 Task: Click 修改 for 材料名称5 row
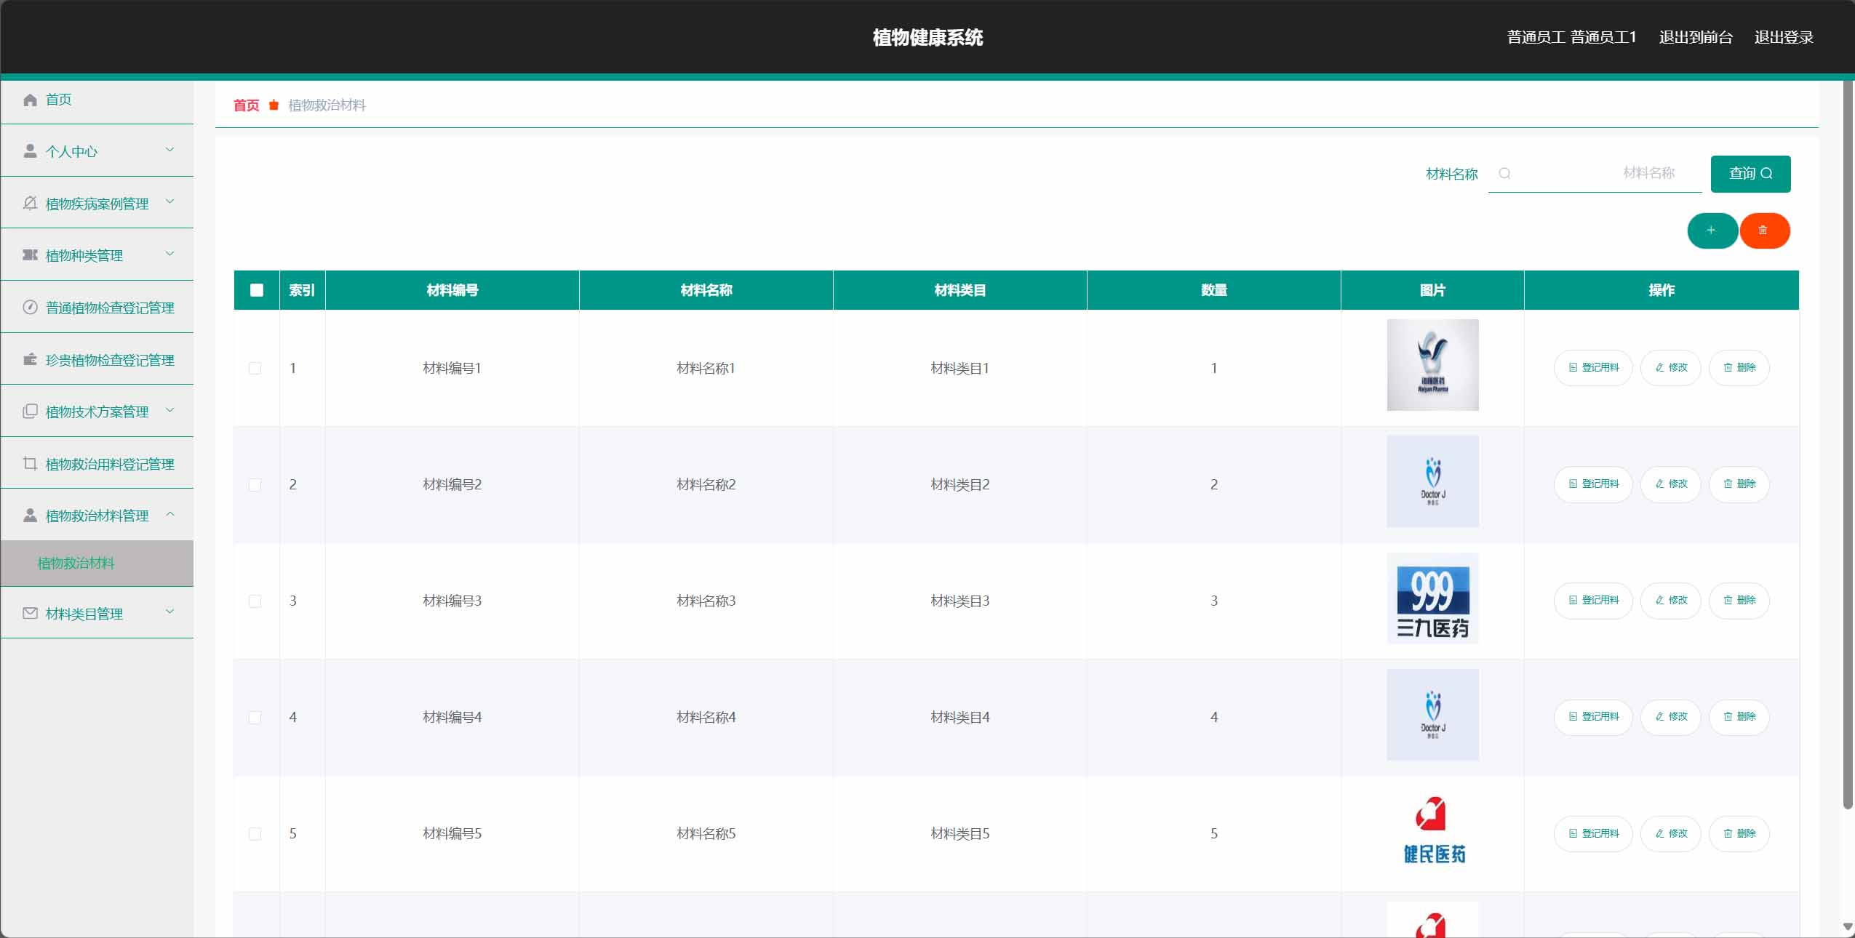point(1670,833)
